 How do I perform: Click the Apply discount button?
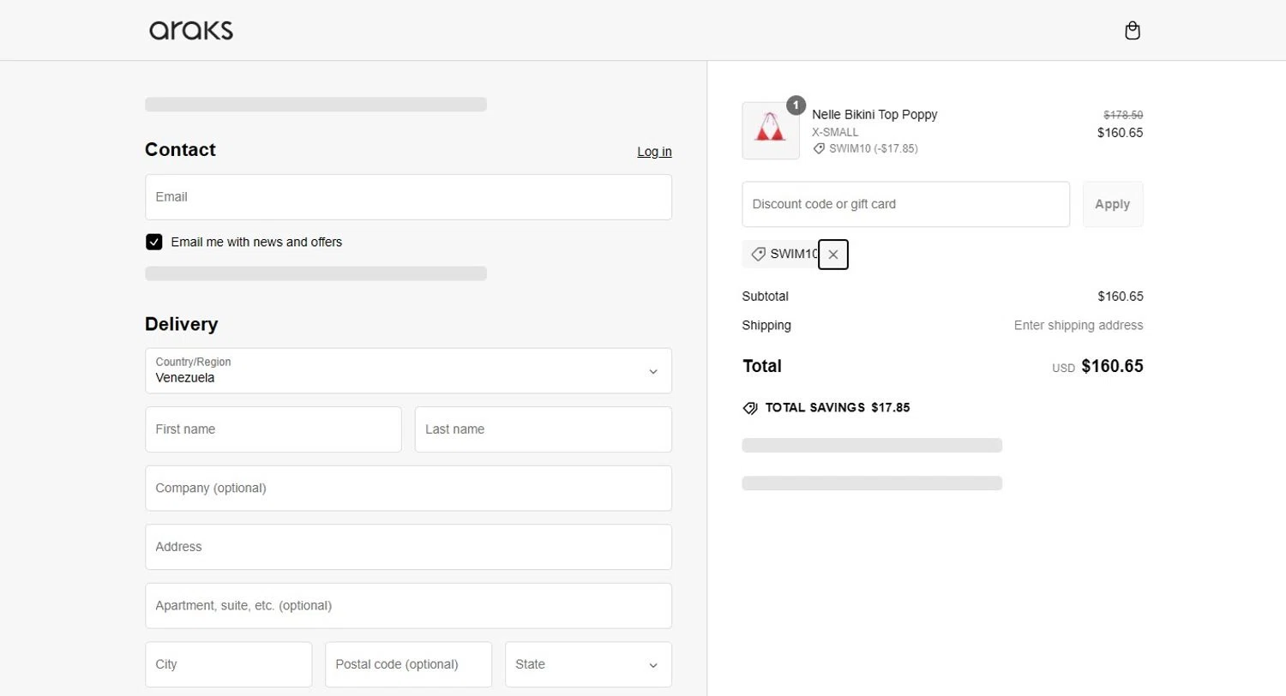1113,204
